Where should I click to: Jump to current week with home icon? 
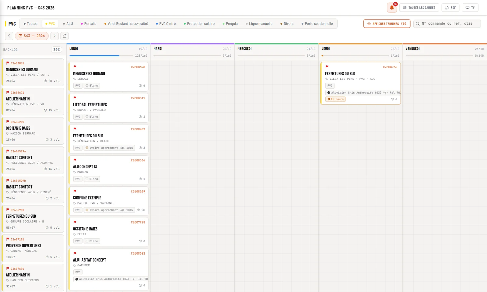coord(65,36)
